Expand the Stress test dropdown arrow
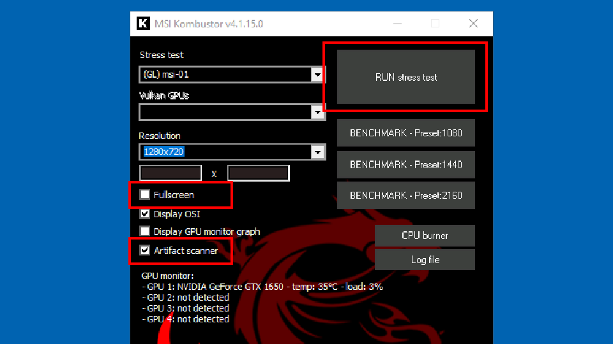Image resolution: width=613 pixels, height=344 pixels. coord(317,75)
